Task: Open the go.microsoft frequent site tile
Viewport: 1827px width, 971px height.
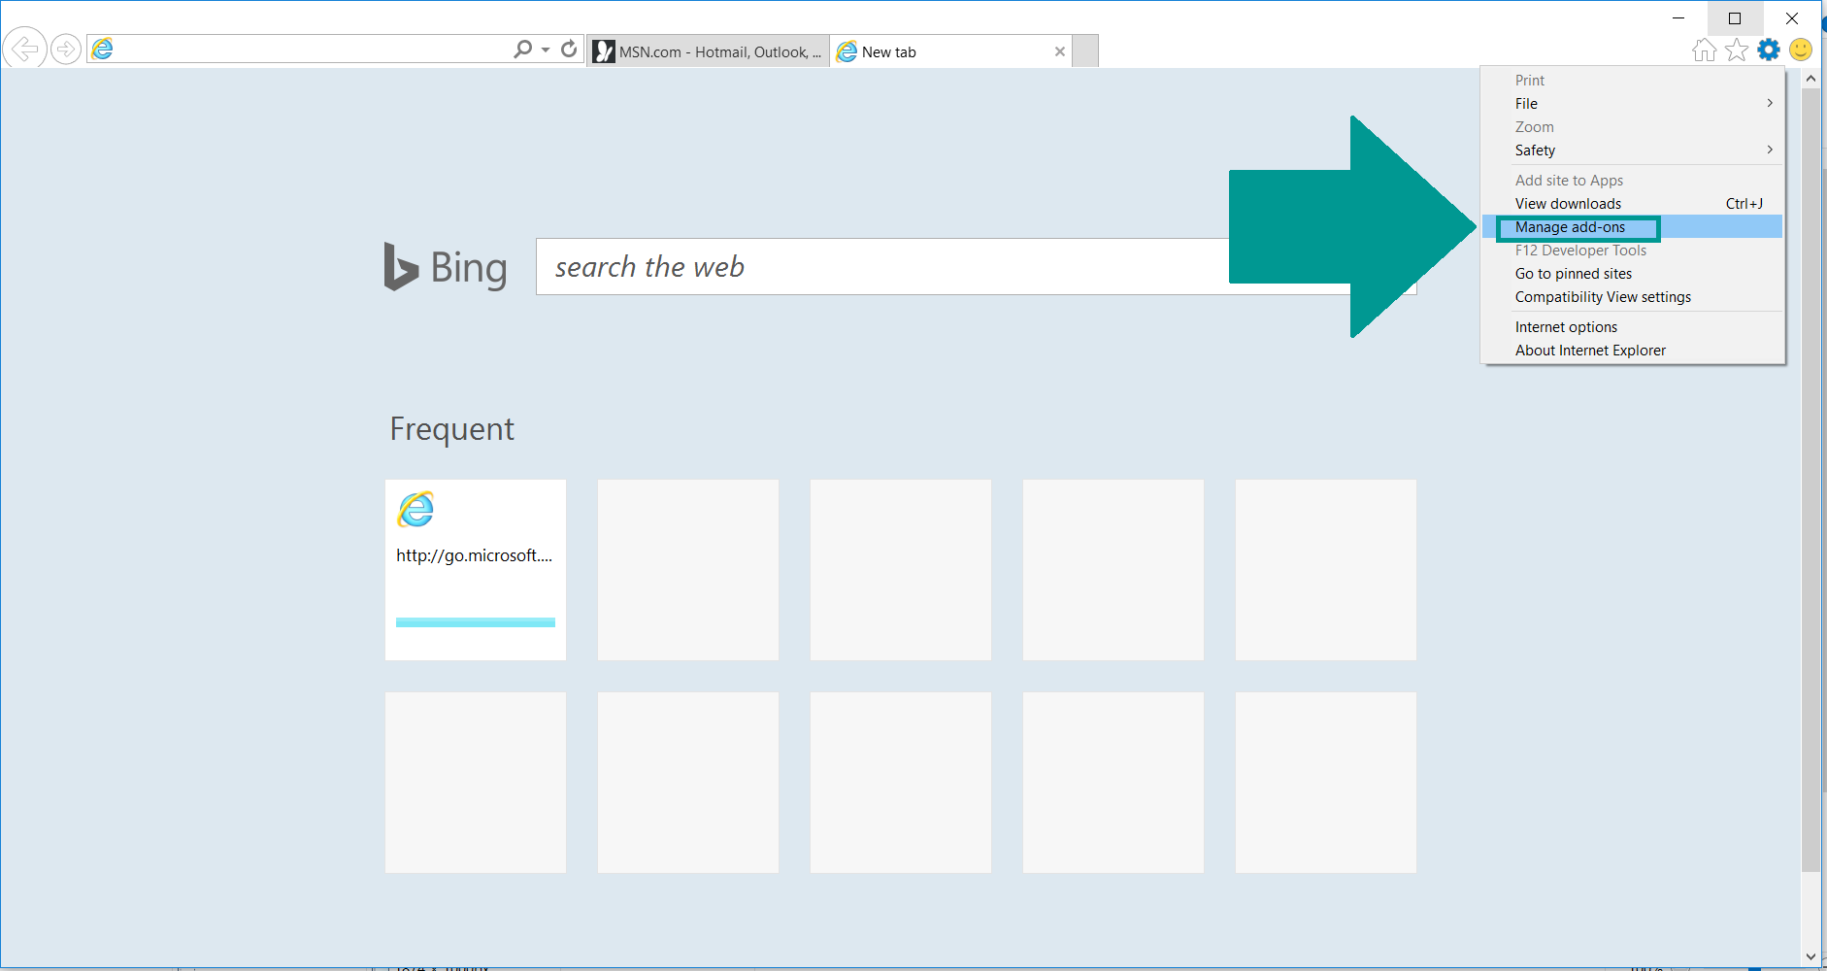Action: click(x=476, y=570)
